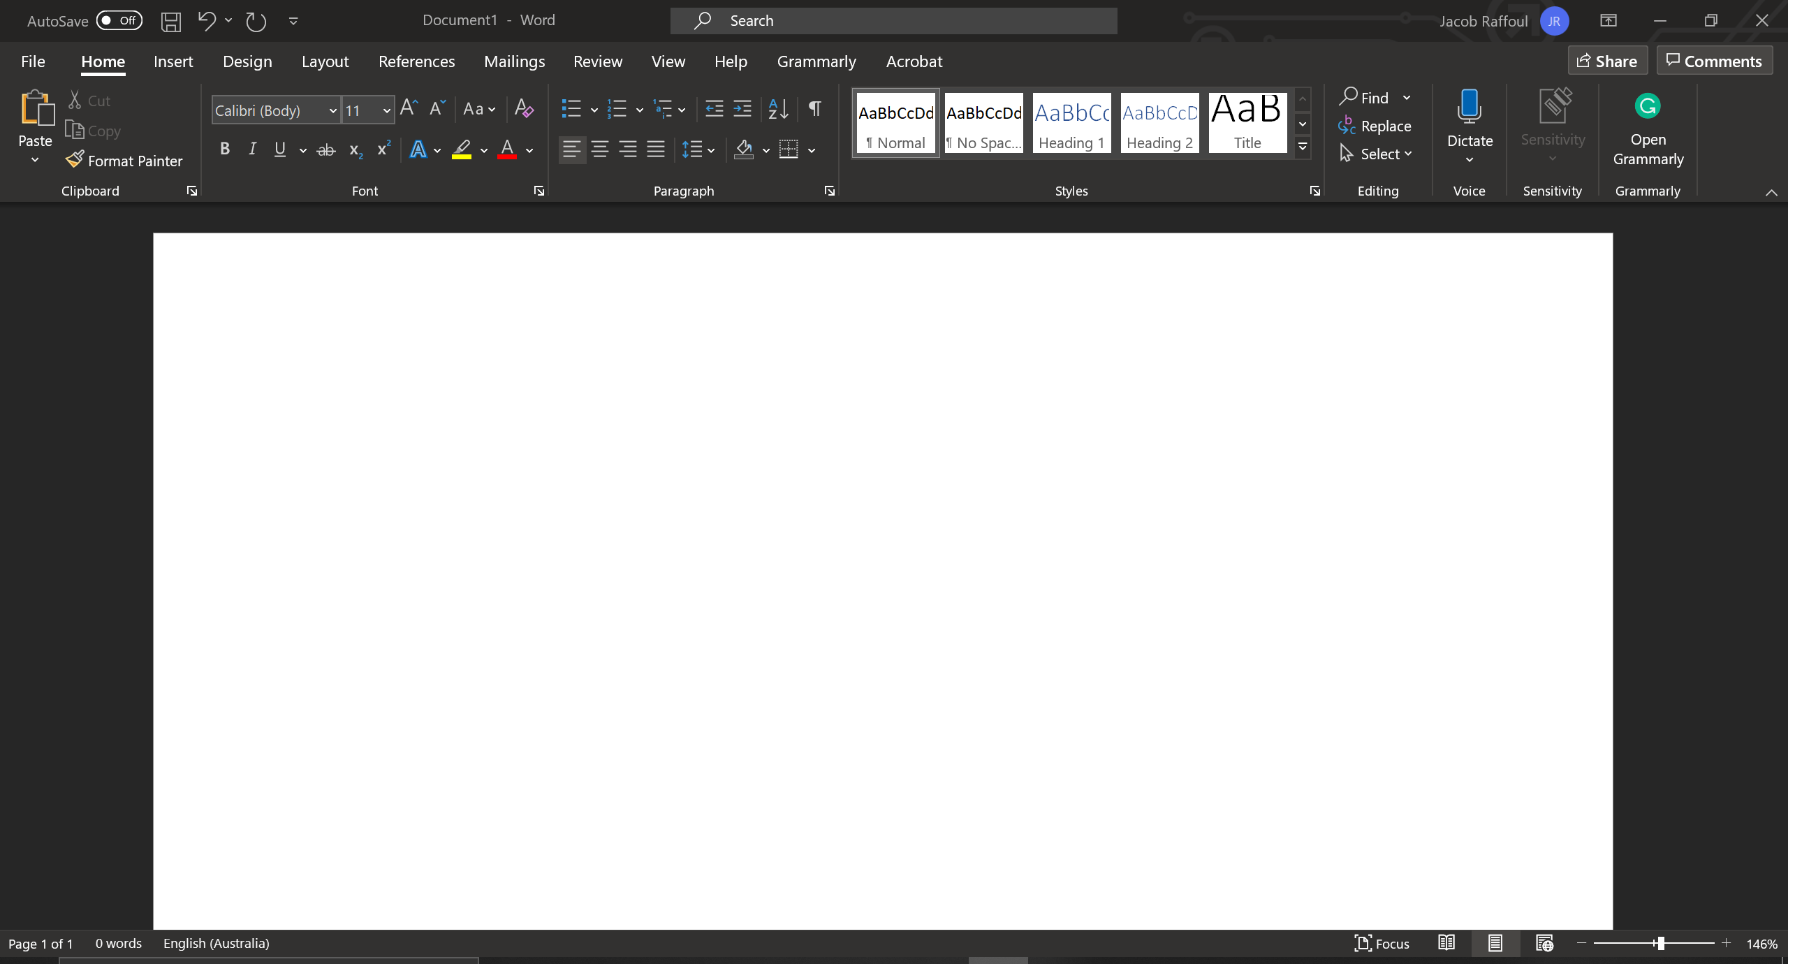Toggle bold formatting
This screenshot has height=964, width=1795.
pos(225,149)
